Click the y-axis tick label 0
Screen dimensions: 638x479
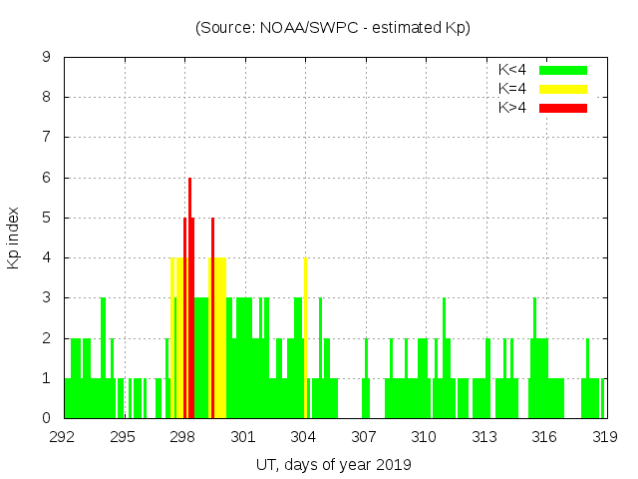[47, 418]
